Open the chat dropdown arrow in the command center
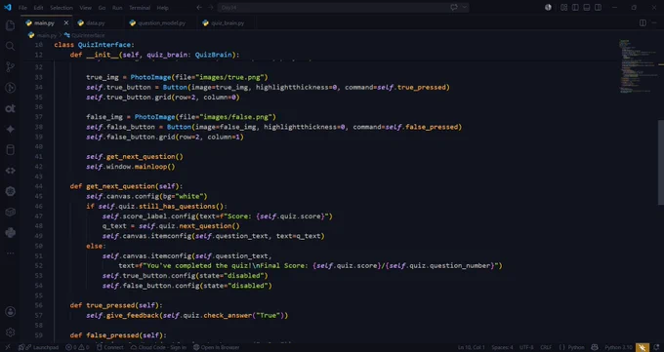Viewport: 664px width, 352px height. [x=464, y=7]
